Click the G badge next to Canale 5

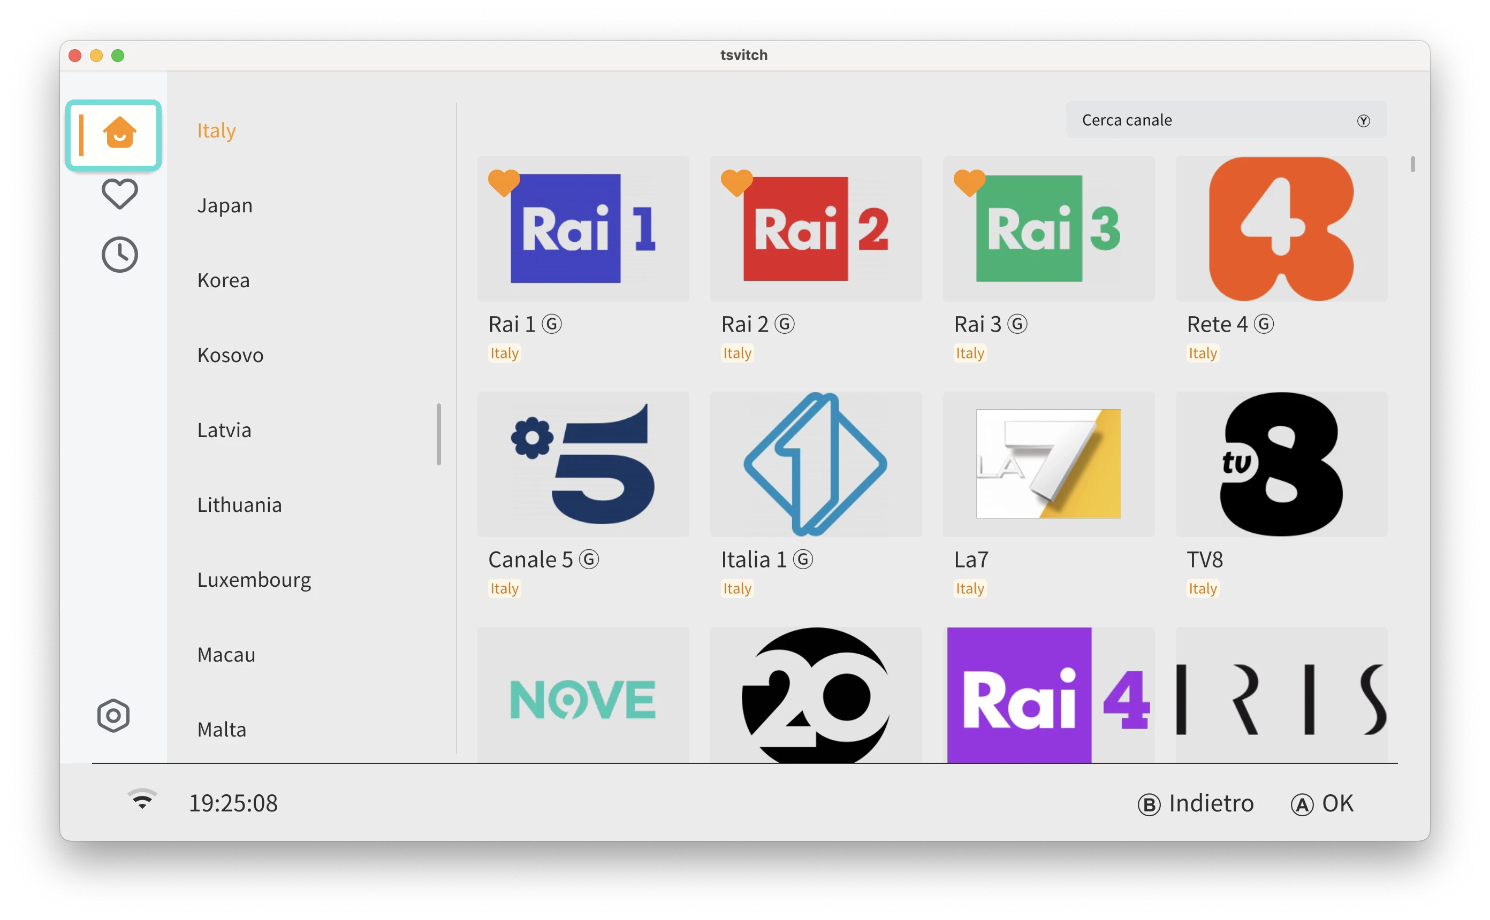click(589, 558)
